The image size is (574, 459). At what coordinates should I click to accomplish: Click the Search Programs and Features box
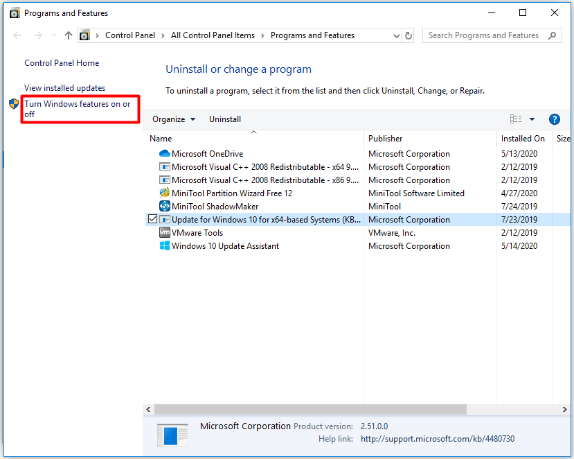click(x=485, y=35)
